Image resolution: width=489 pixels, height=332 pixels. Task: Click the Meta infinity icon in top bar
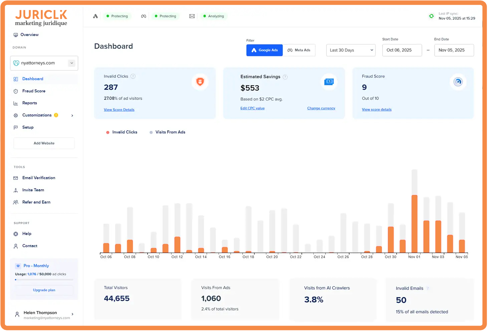click(x=144, y=16)
